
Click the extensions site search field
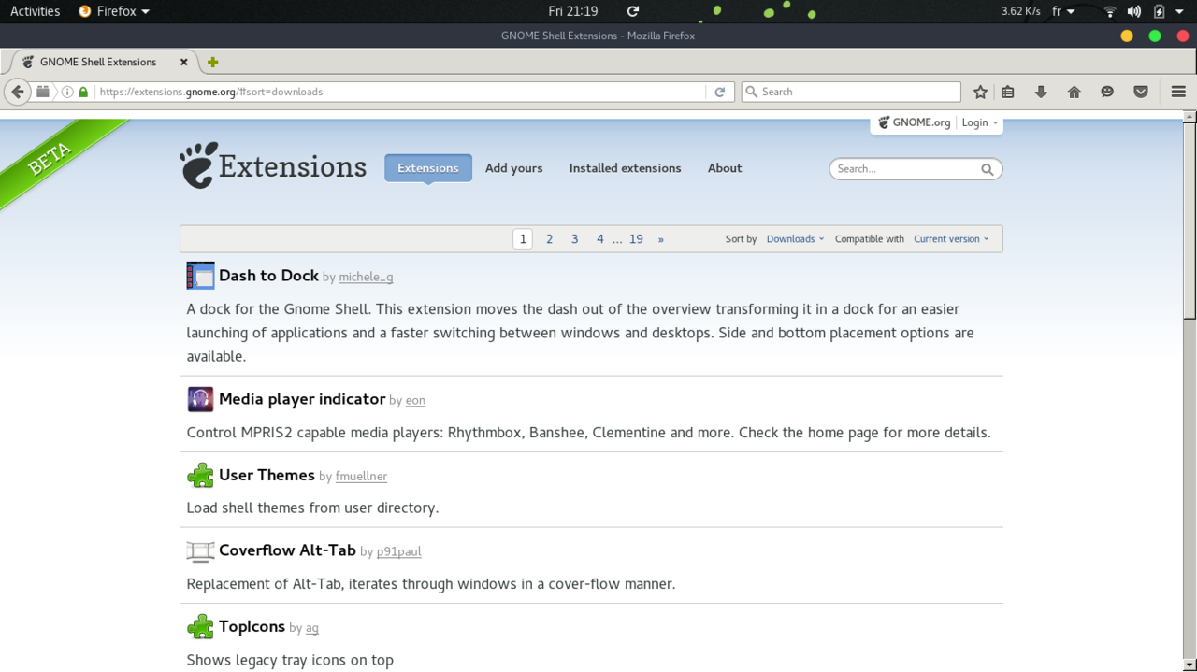coord(905,169)
